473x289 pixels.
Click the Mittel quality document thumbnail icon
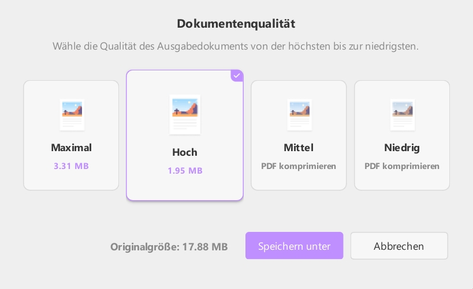point(299,115)
